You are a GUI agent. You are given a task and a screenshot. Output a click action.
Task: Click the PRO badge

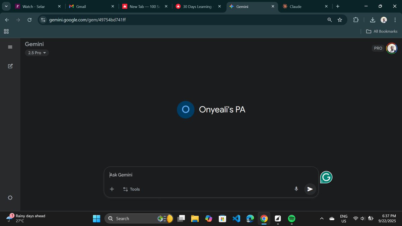pos(378,48)
